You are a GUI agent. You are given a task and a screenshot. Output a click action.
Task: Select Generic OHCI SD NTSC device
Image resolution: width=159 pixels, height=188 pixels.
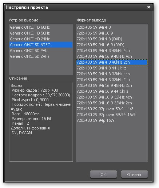click(41, 45)
